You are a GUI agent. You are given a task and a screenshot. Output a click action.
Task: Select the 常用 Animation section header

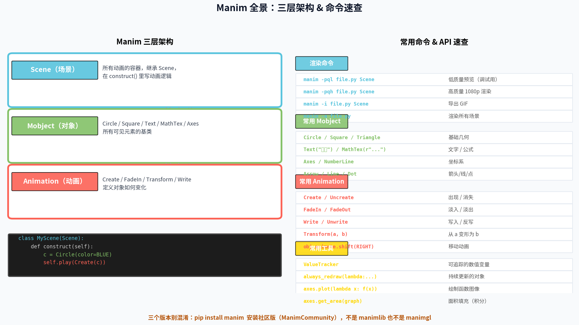click(x=322, y=182)
